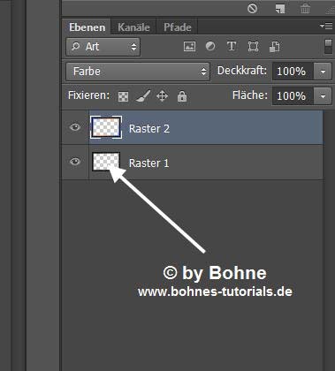335x371 pixels.
Task: Open the Art filter type dropdown
Action: [103, 47]
